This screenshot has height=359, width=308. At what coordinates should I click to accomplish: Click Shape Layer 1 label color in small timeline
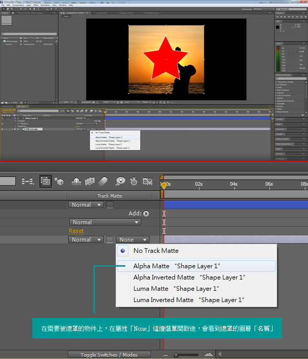coord(15,118)
